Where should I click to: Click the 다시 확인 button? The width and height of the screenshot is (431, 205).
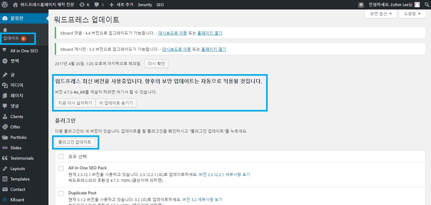click(x=156, y=63)
